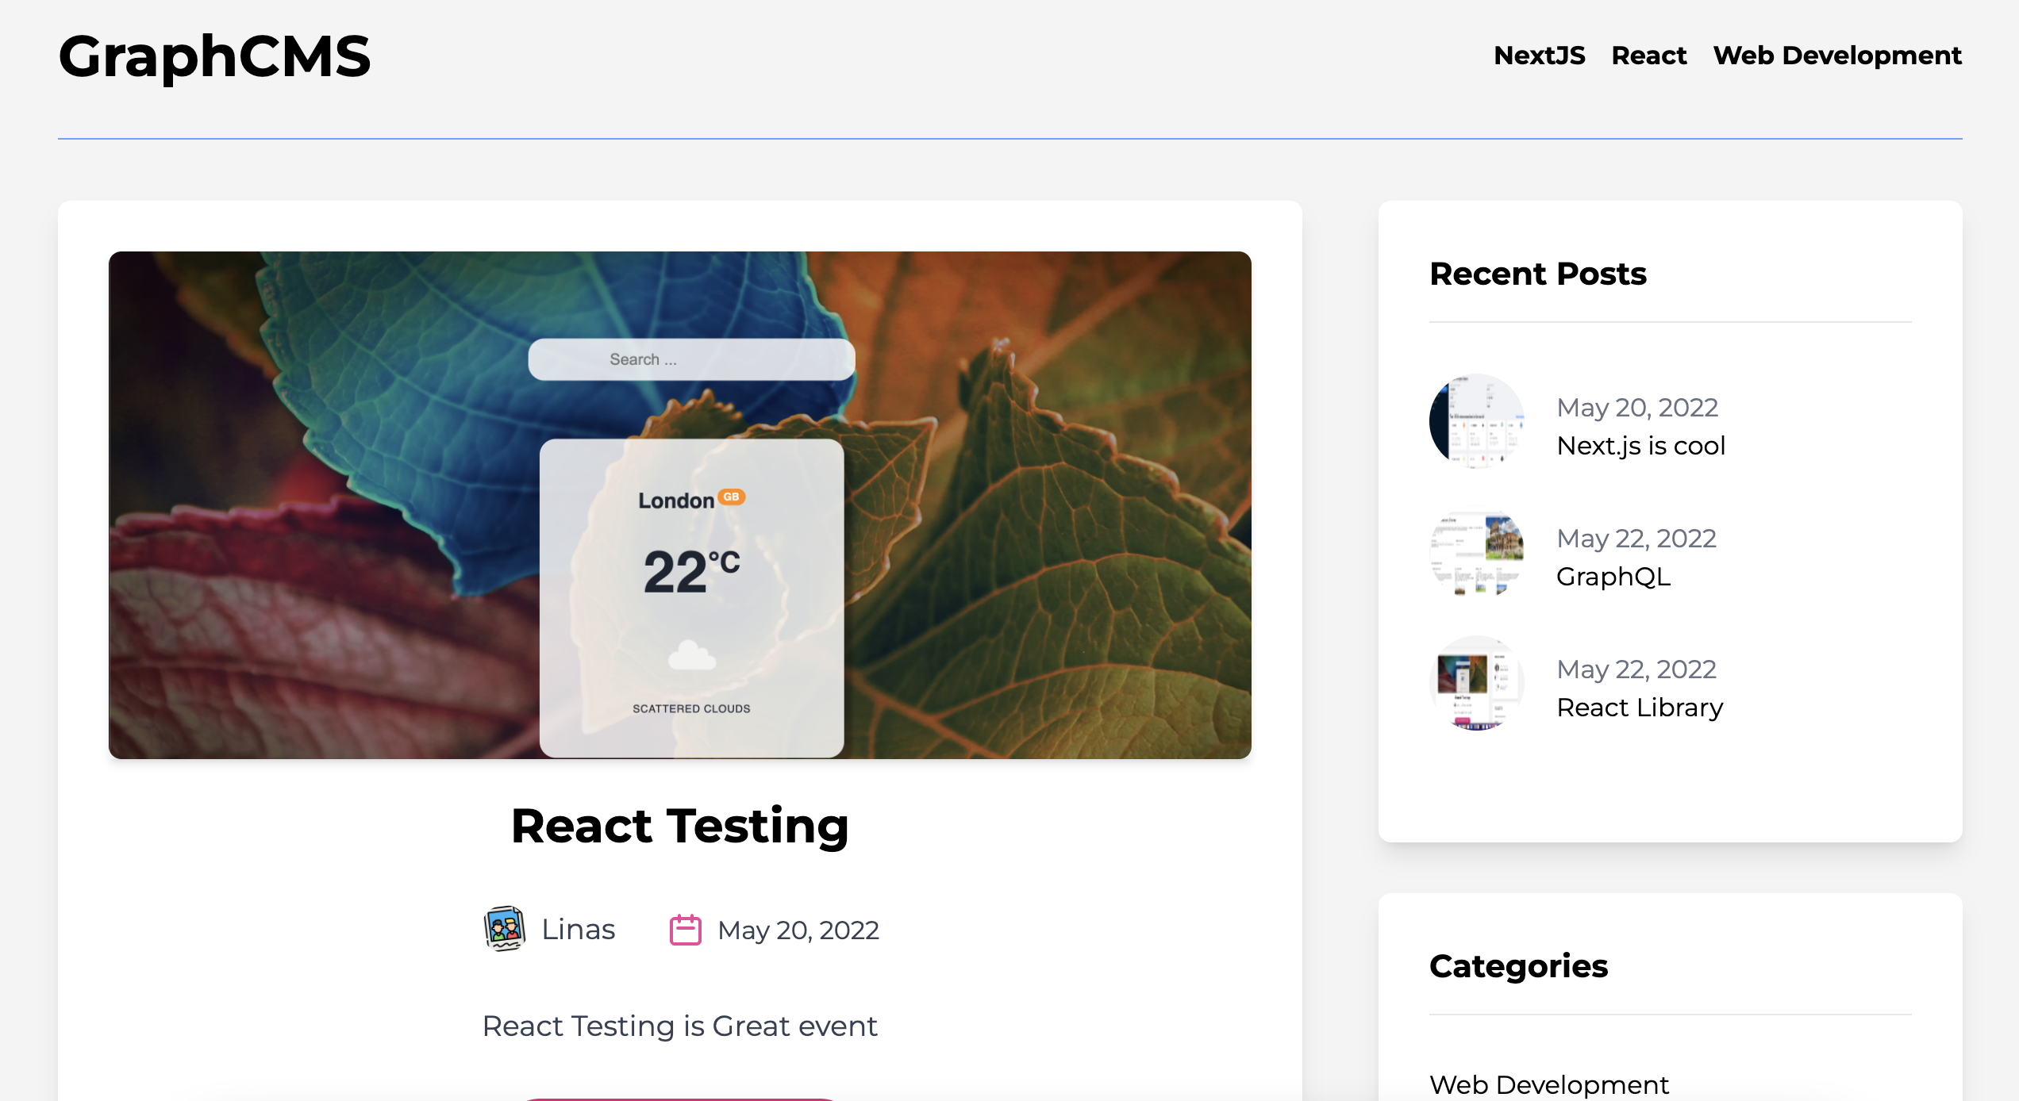The width and height of the screenshot is (2019, 1101).
Task: Click the Search field in image
Action: tap(691, 359)
